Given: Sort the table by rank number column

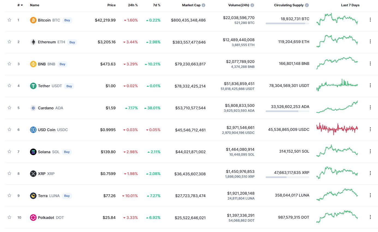Looking at the screenshot, I should click(20, 5).
